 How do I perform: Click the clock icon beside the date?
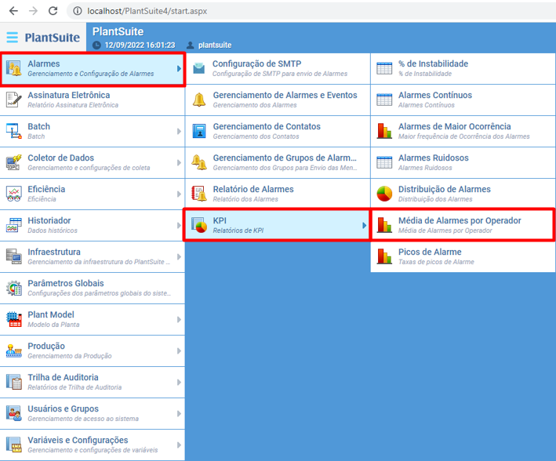(96, 45)
